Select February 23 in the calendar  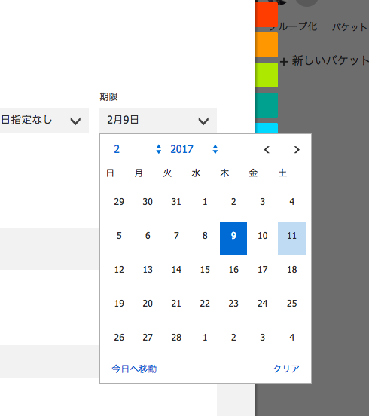[x=233, y=303]
